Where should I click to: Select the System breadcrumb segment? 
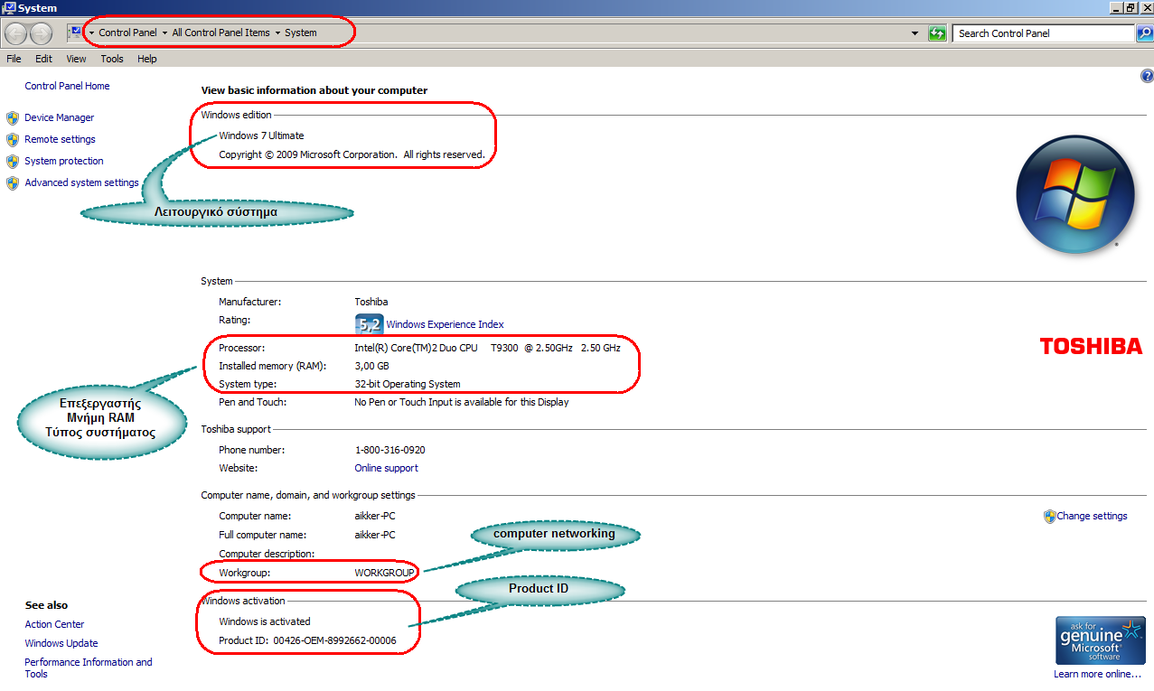301,33
